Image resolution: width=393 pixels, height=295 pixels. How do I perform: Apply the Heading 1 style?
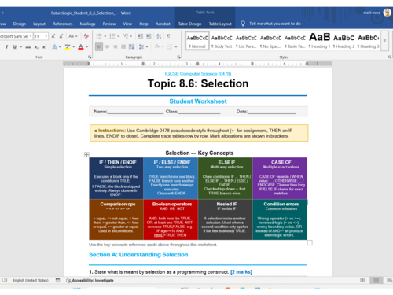point(319,41)
